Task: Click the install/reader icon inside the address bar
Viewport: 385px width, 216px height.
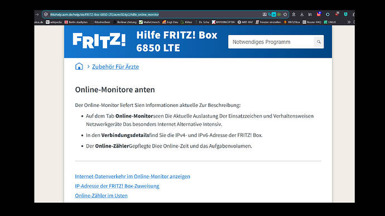Action: (264, 14)
